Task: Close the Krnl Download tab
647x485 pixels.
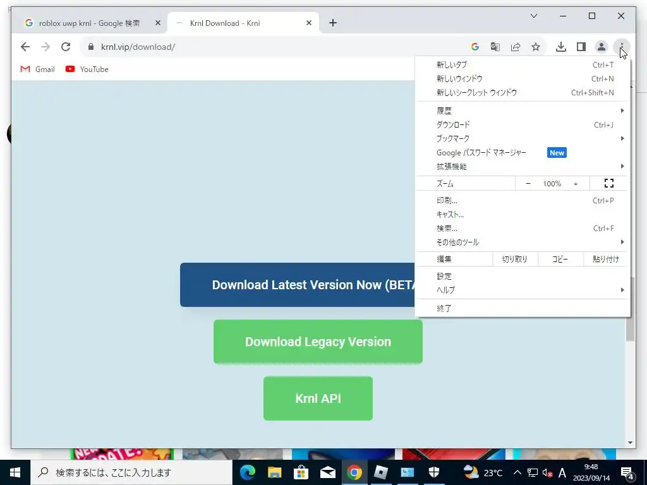Action: [308, 23]
